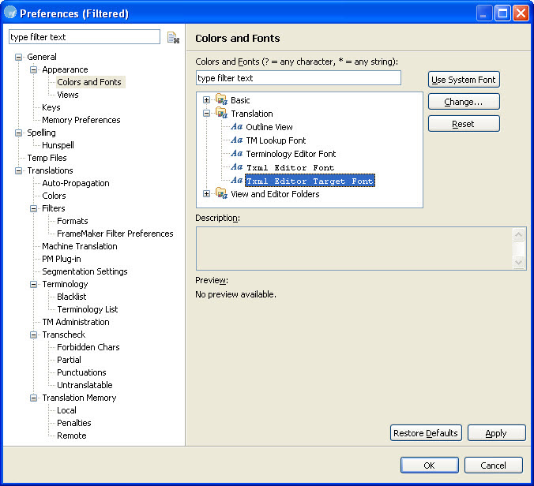The height and width of the screenshot is (486, 534).
Task: Click the View and Editor Folders icon
Action: (221, 194)
